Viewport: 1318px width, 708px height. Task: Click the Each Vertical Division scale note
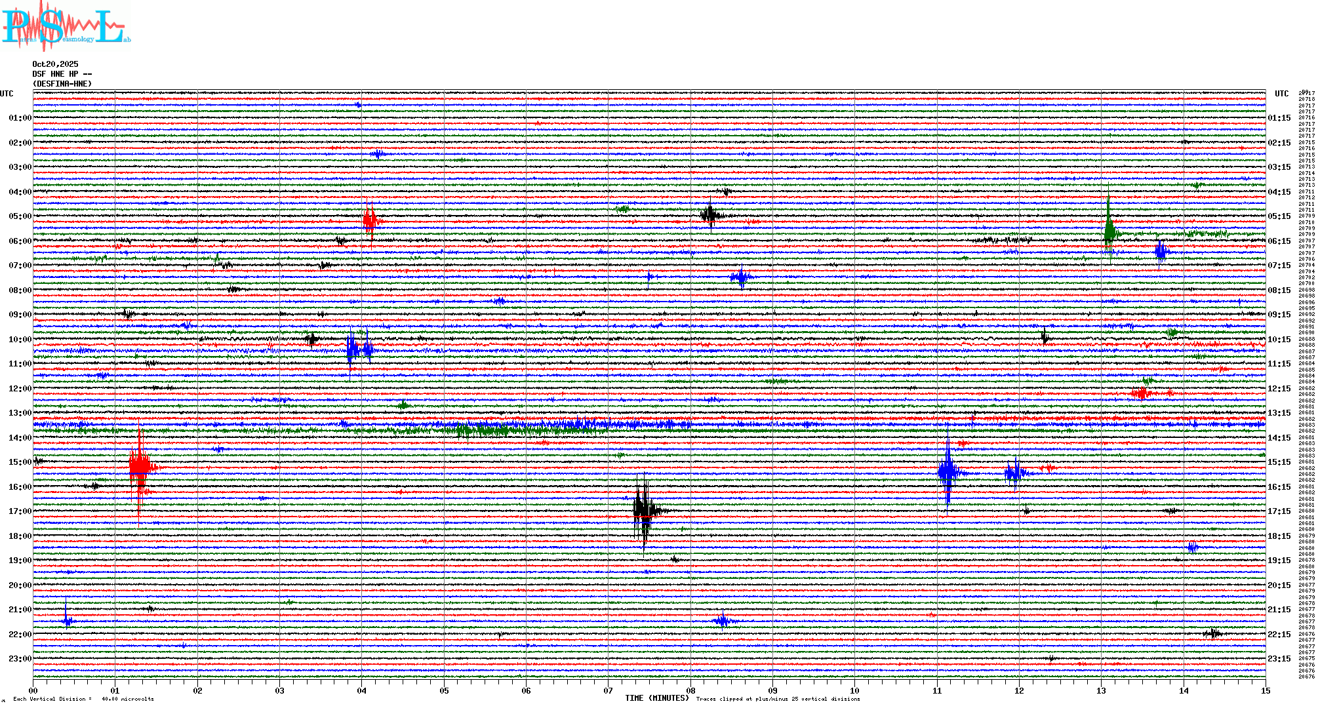[x=83, y=699]
